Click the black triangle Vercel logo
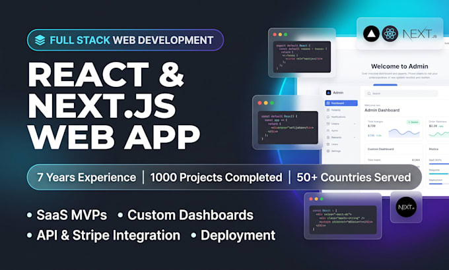 click(371, 34)
